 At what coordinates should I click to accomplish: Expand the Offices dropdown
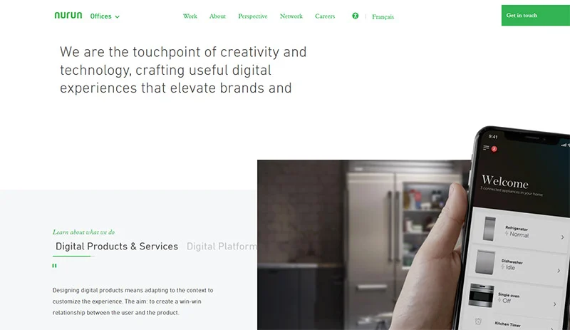105,16
